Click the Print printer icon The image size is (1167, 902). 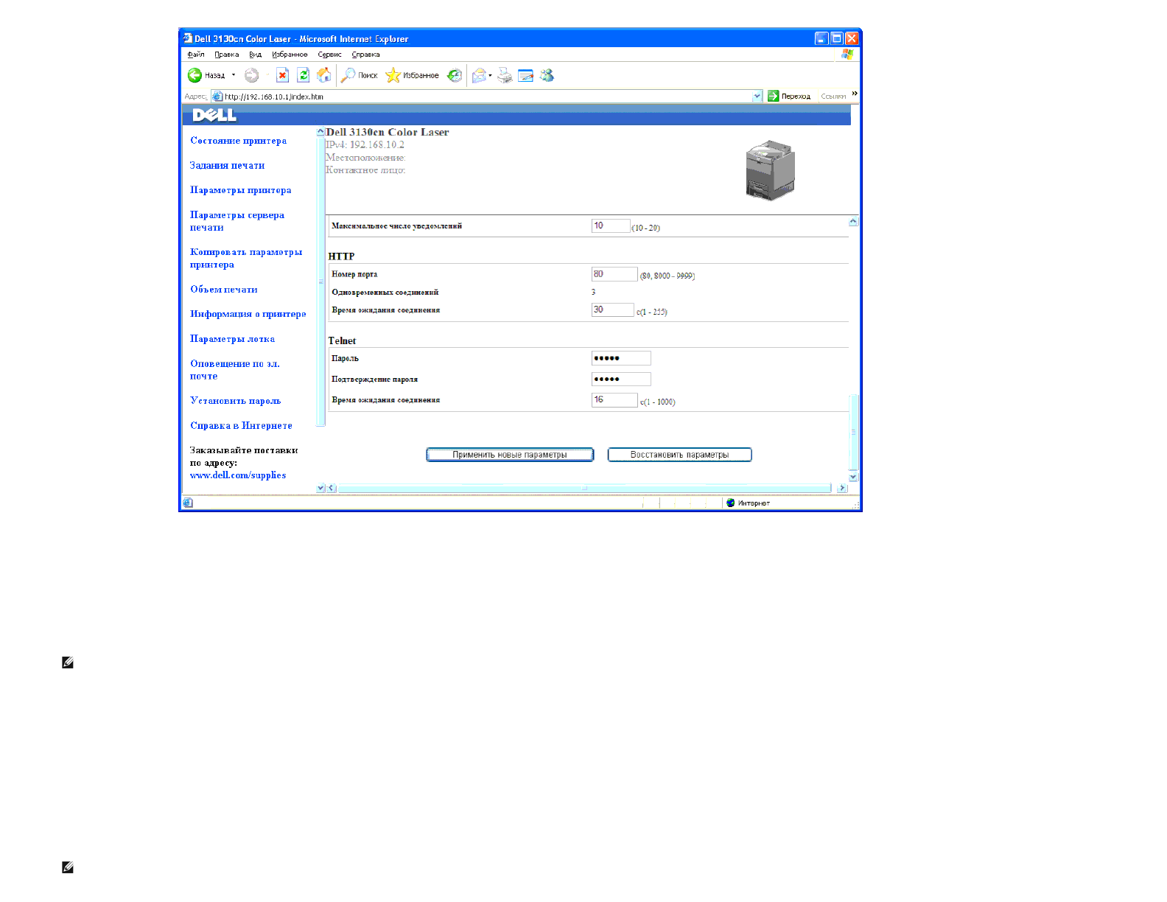(x=505, y=75)
